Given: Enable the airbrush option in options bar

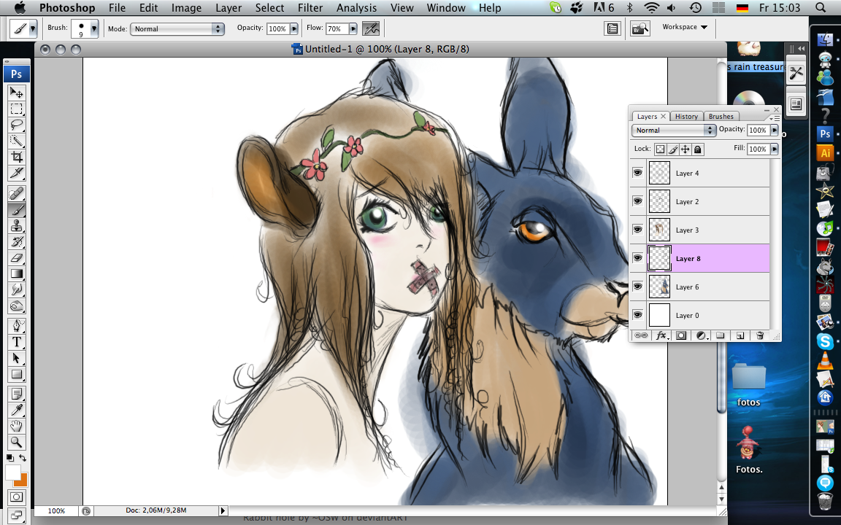Looking at the screenshot, I should tap(371, 29).
